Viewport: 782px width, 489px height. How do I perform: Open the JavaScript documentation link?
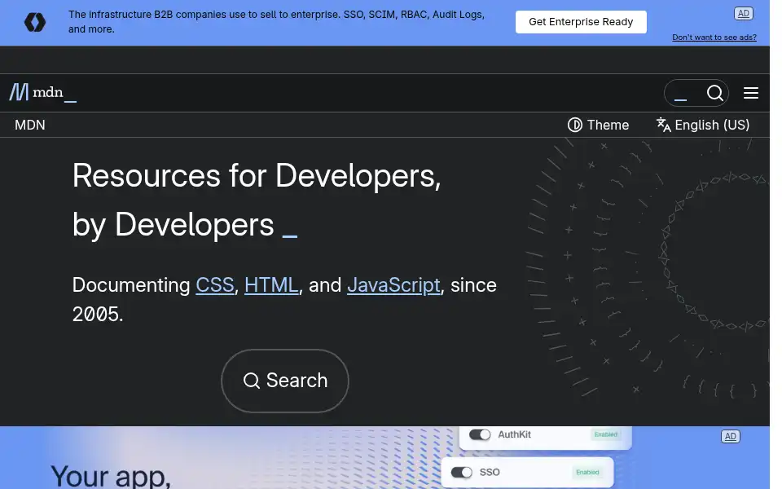(x=393, y=285)
